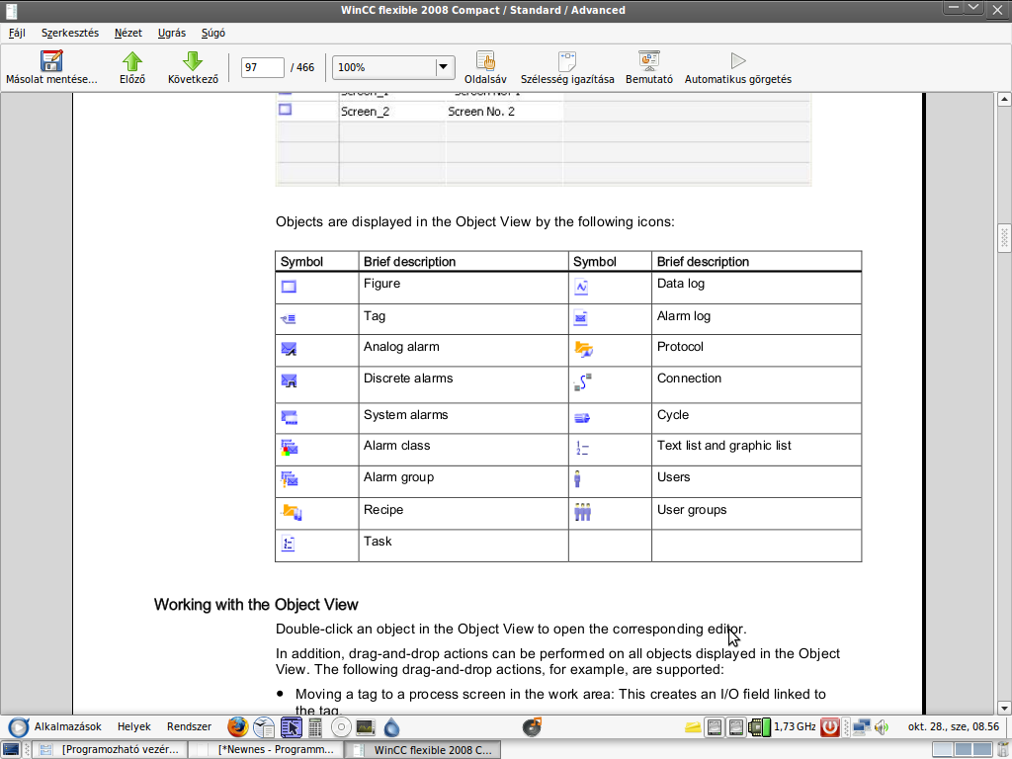Click the Connection symbol icon
1012x759 pixels.
582,382
